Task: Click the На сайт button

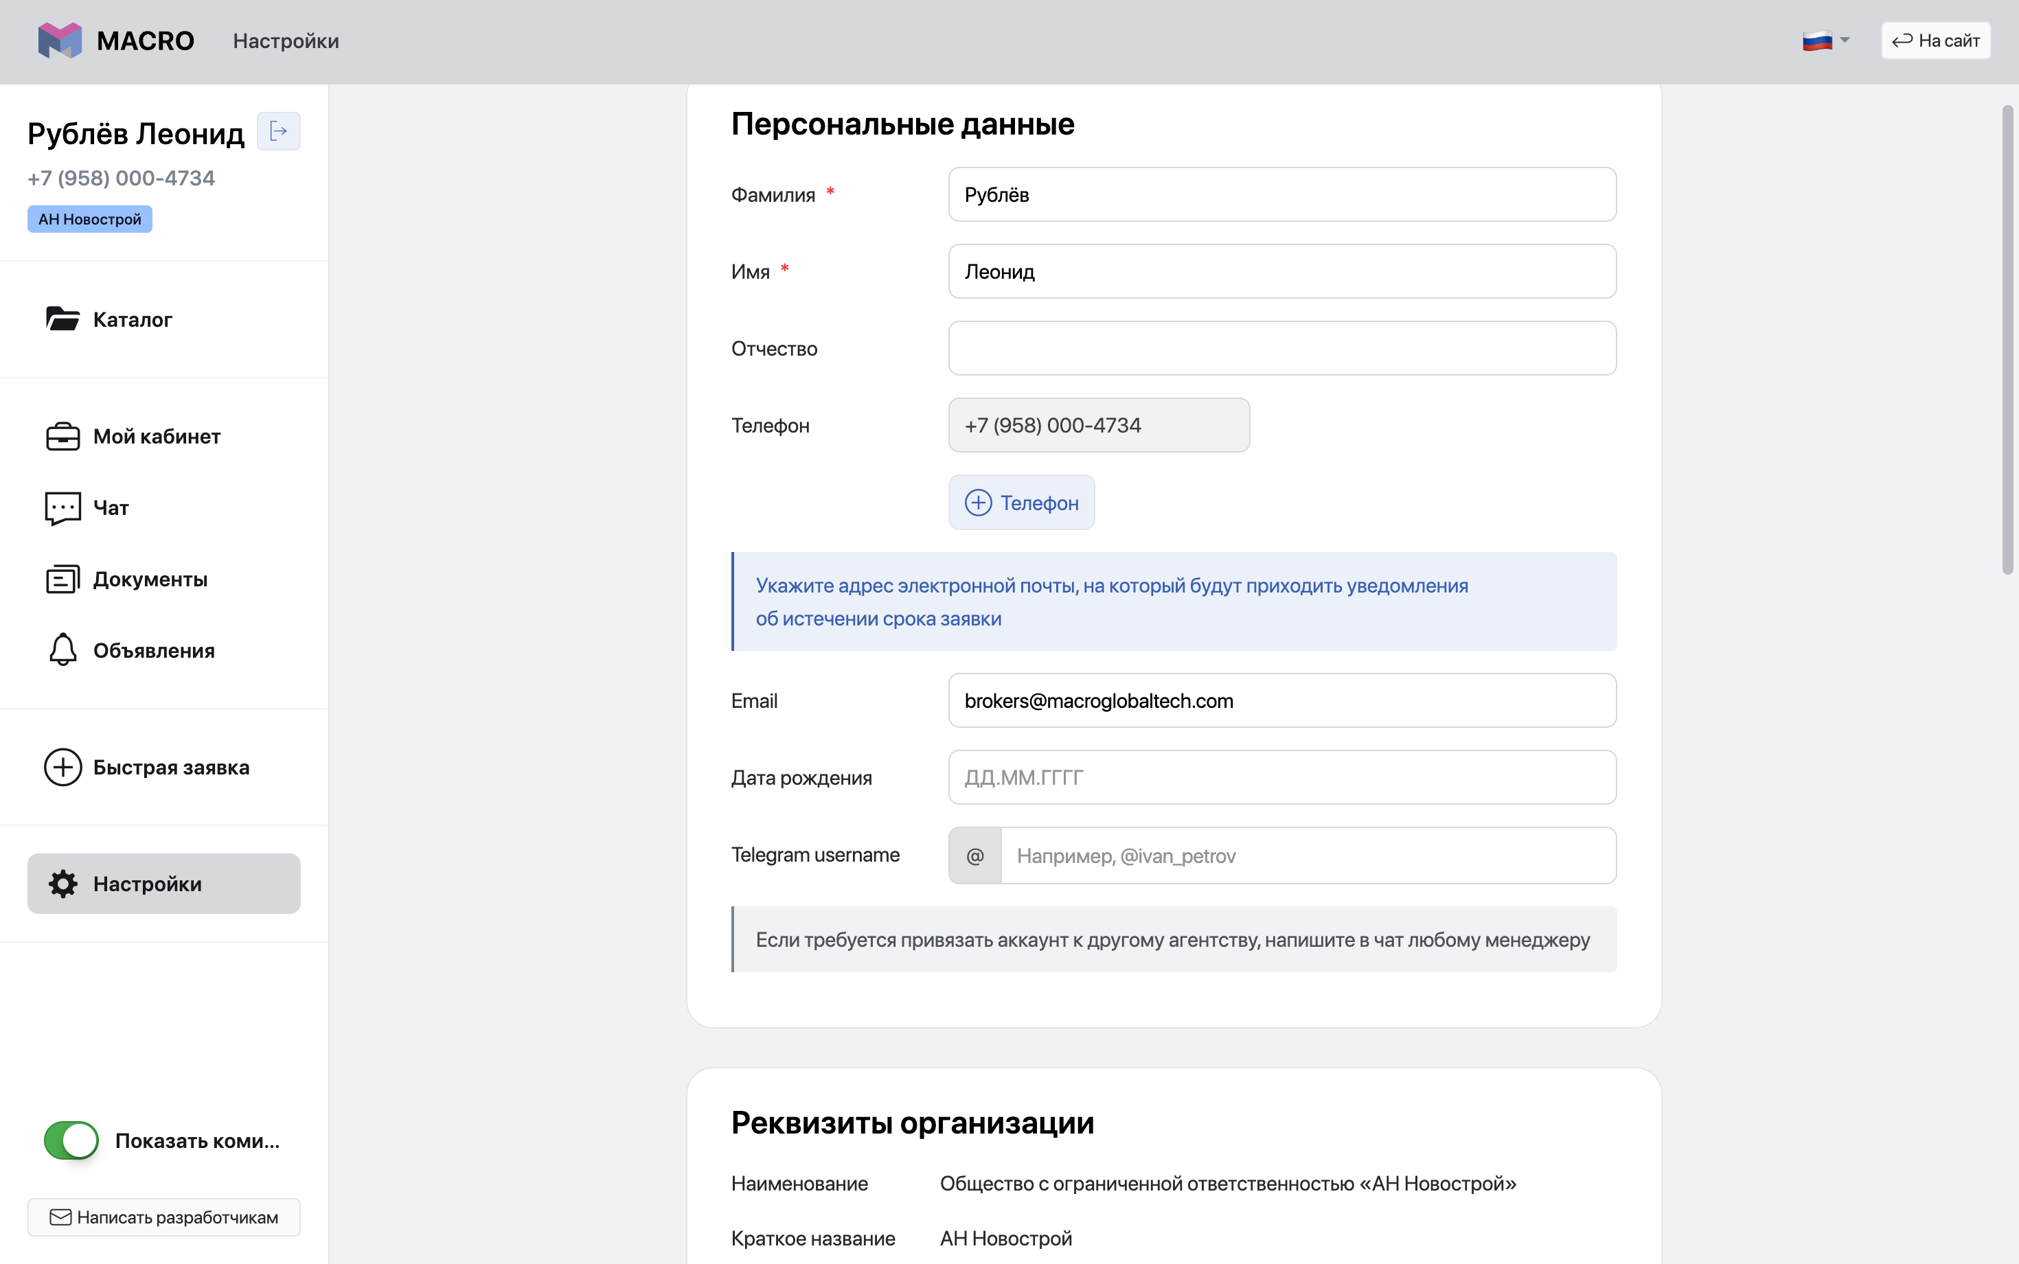Action: 1935,40
